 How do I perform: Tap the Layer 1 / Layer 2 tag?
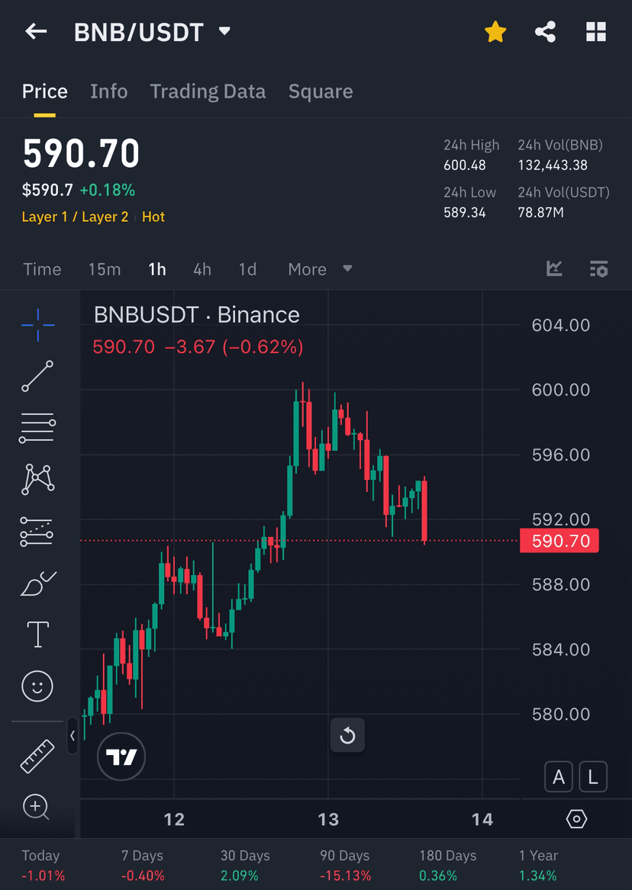coord(75,217)
